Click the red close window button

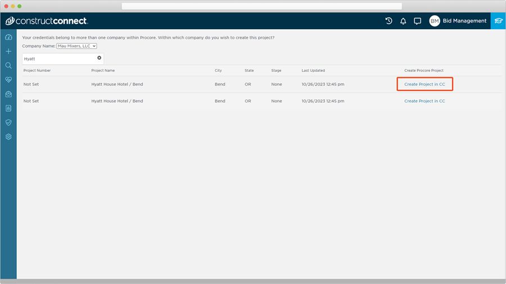(6, 6)
